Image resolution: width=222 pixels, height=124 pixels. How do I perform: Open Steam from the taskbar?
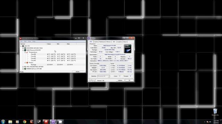coord(39,122)
